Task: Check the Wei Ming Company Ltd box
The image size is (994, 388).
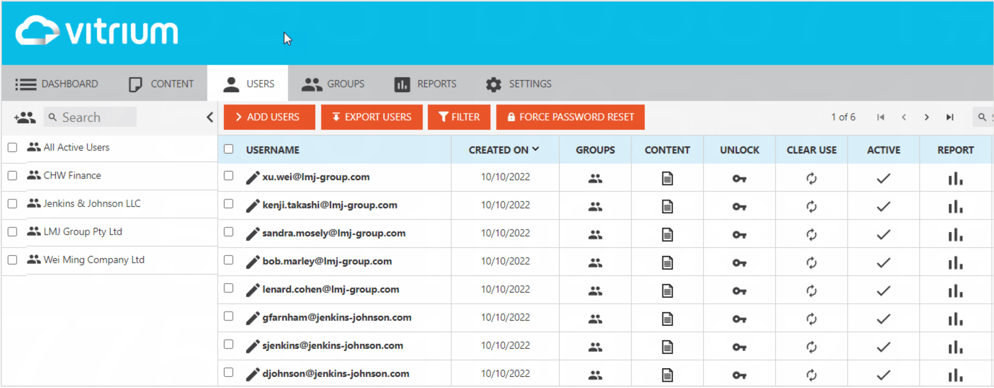Action: pos(12,260)
